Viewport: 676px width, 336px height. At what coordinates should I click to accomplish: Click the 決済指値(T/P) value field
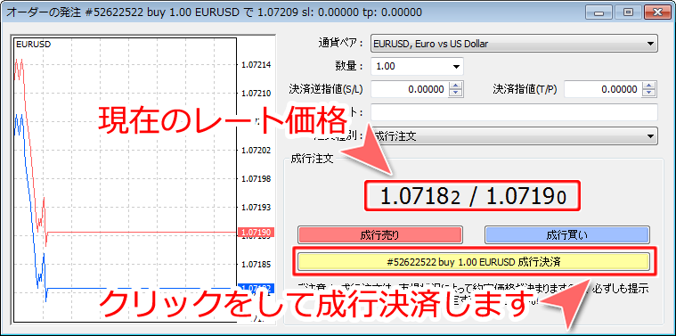[x=603, y=89]
